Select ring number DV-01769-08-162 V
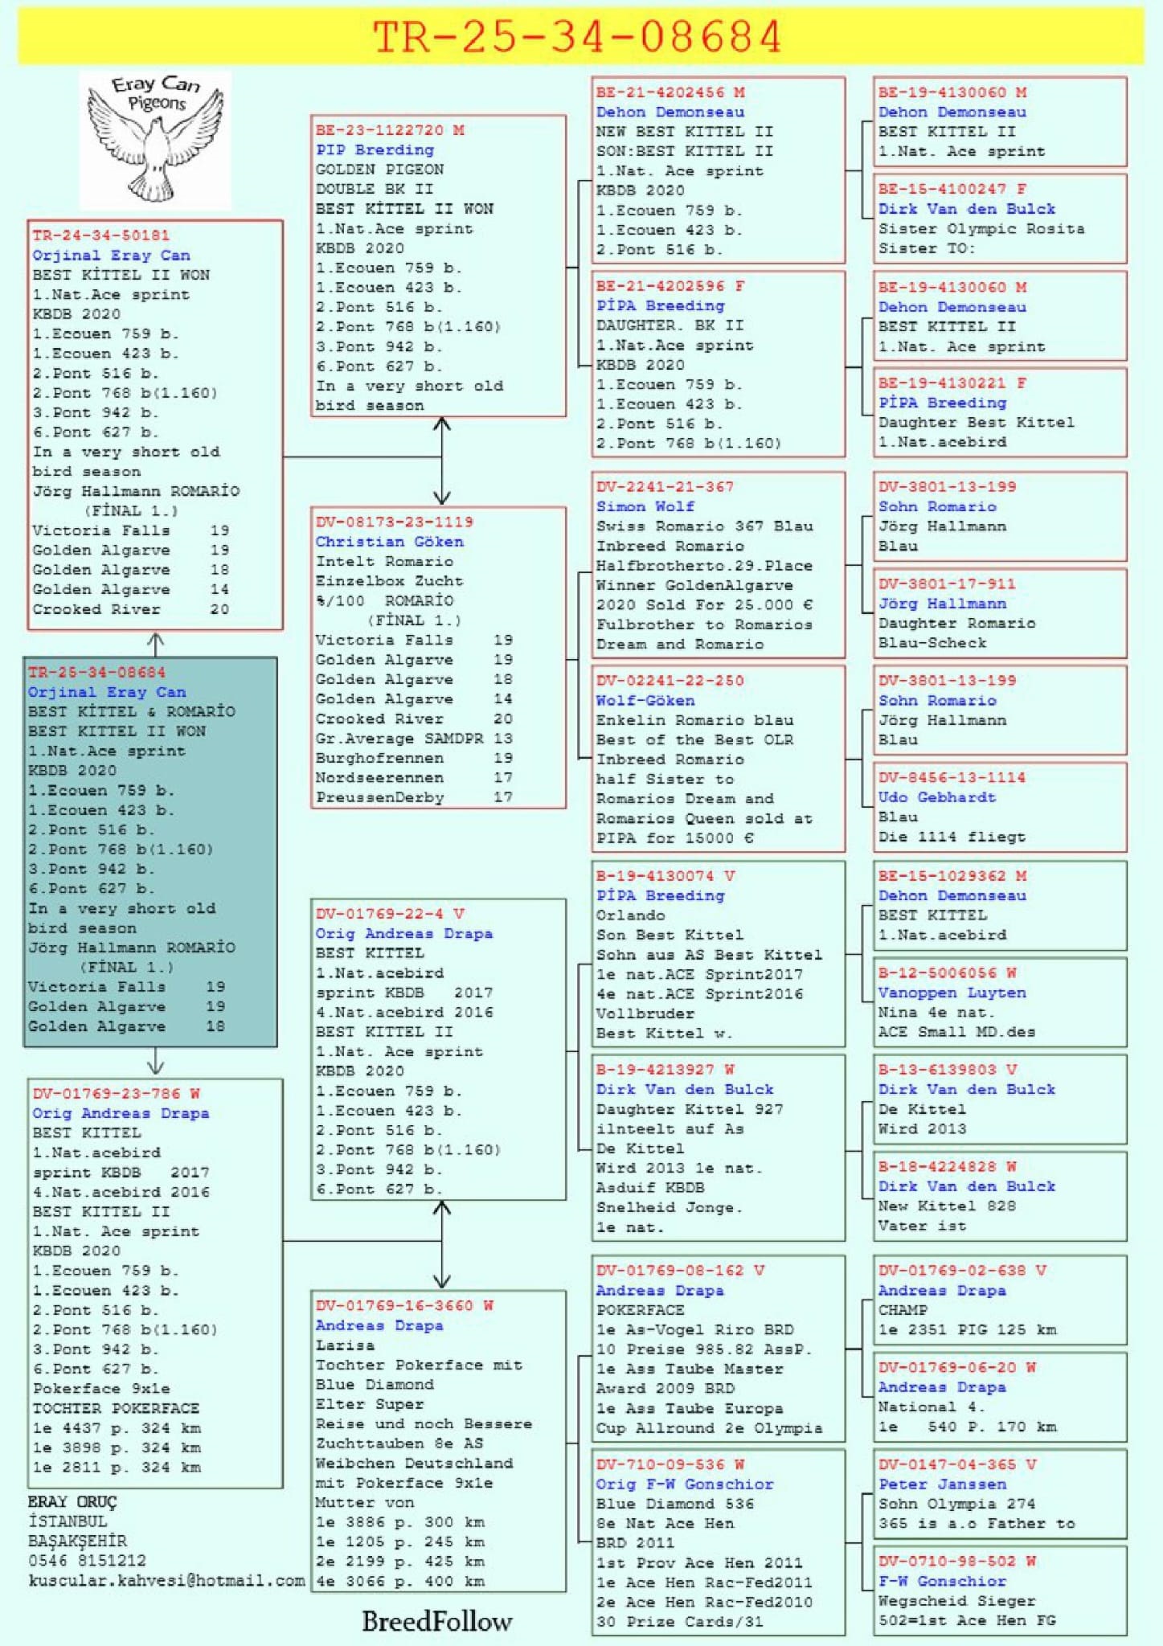 tap(680, 1270)
